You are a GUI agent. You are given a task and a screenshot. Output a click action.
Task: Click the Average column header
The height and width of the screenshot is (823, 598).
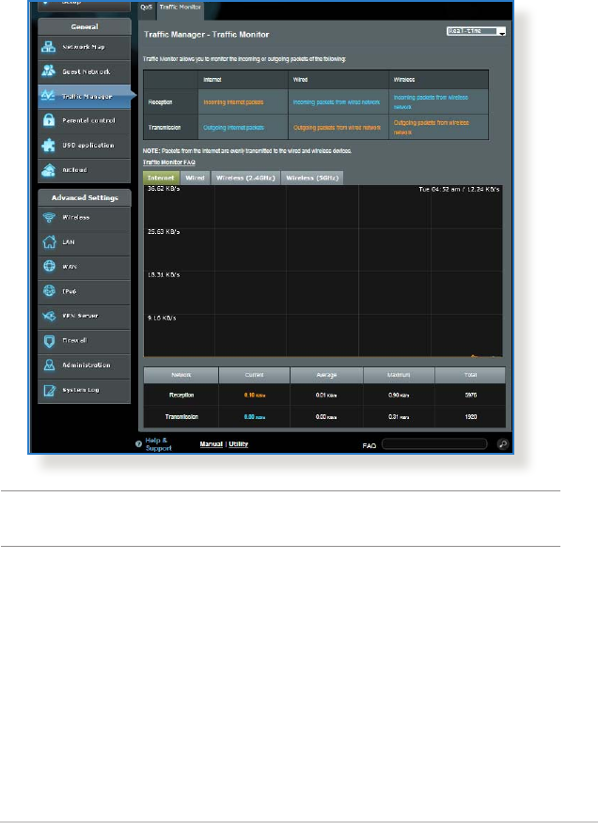click(326, 375)
